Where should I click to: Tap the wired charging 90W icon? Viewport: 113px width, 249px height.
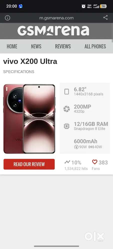point(76,147)
